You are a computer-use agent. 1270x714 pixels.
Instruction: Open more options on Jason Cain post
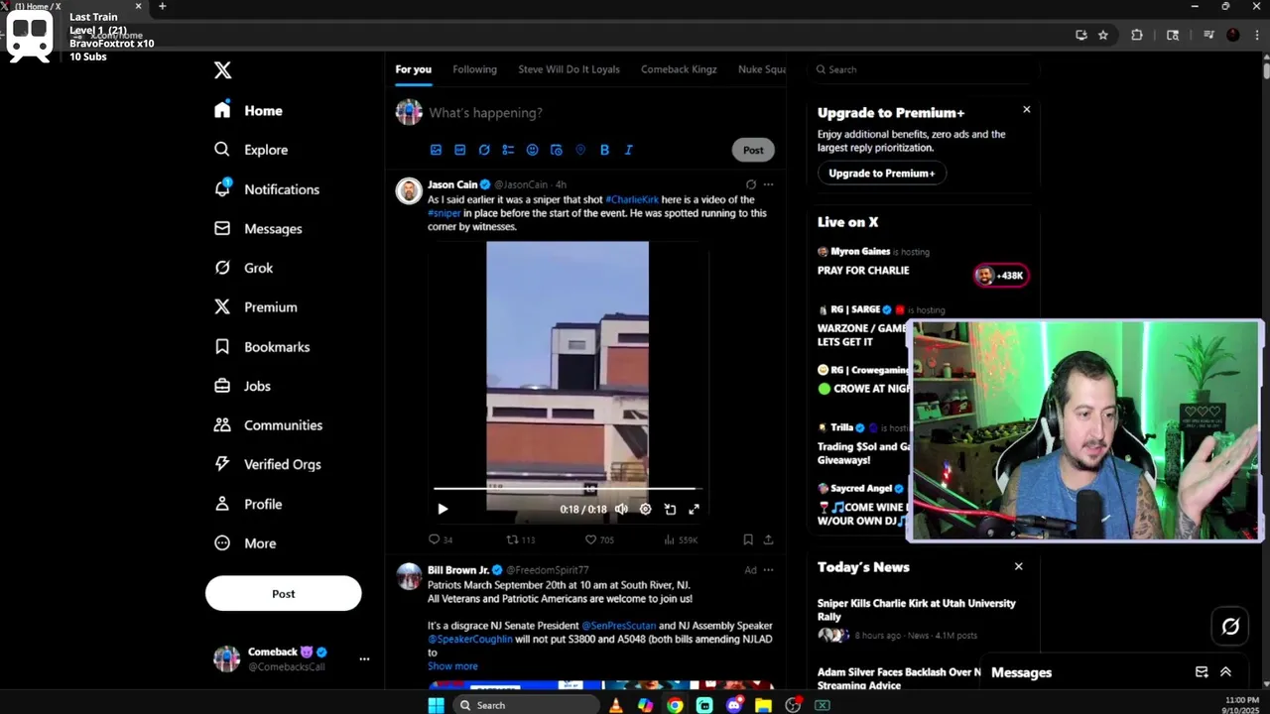pyautogui.click(x=768, y=184)
